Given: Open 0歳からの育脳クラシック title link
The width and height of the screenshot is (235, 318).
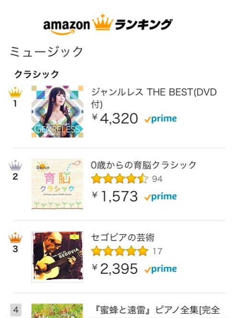Looking at the screenshot, I should click(143, 165).
